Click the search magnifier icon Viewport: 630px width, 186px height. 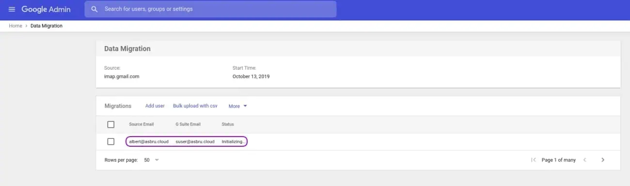coord(94,9)
